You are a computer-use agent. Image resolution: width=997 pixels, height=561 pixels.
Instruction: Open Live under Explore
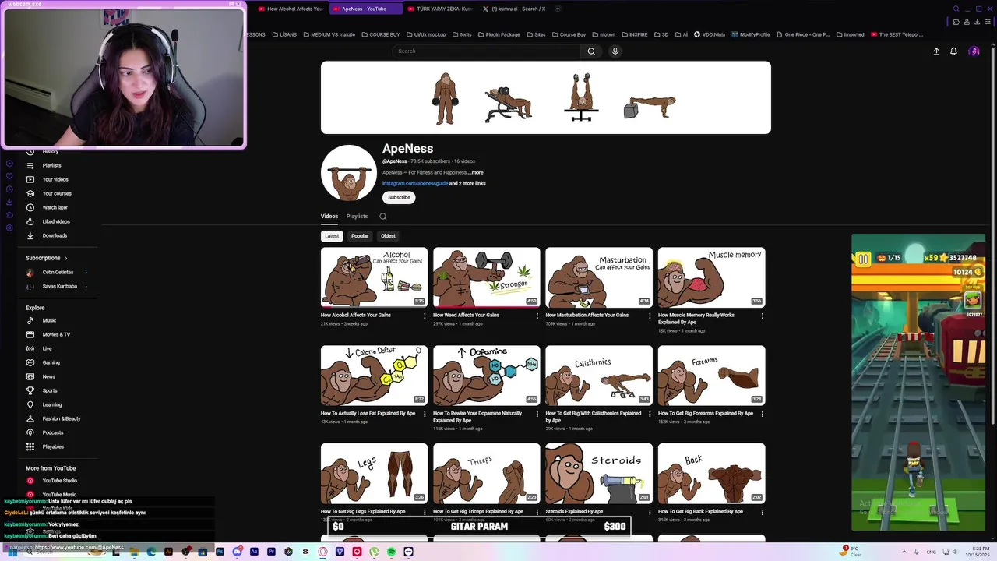47,348
